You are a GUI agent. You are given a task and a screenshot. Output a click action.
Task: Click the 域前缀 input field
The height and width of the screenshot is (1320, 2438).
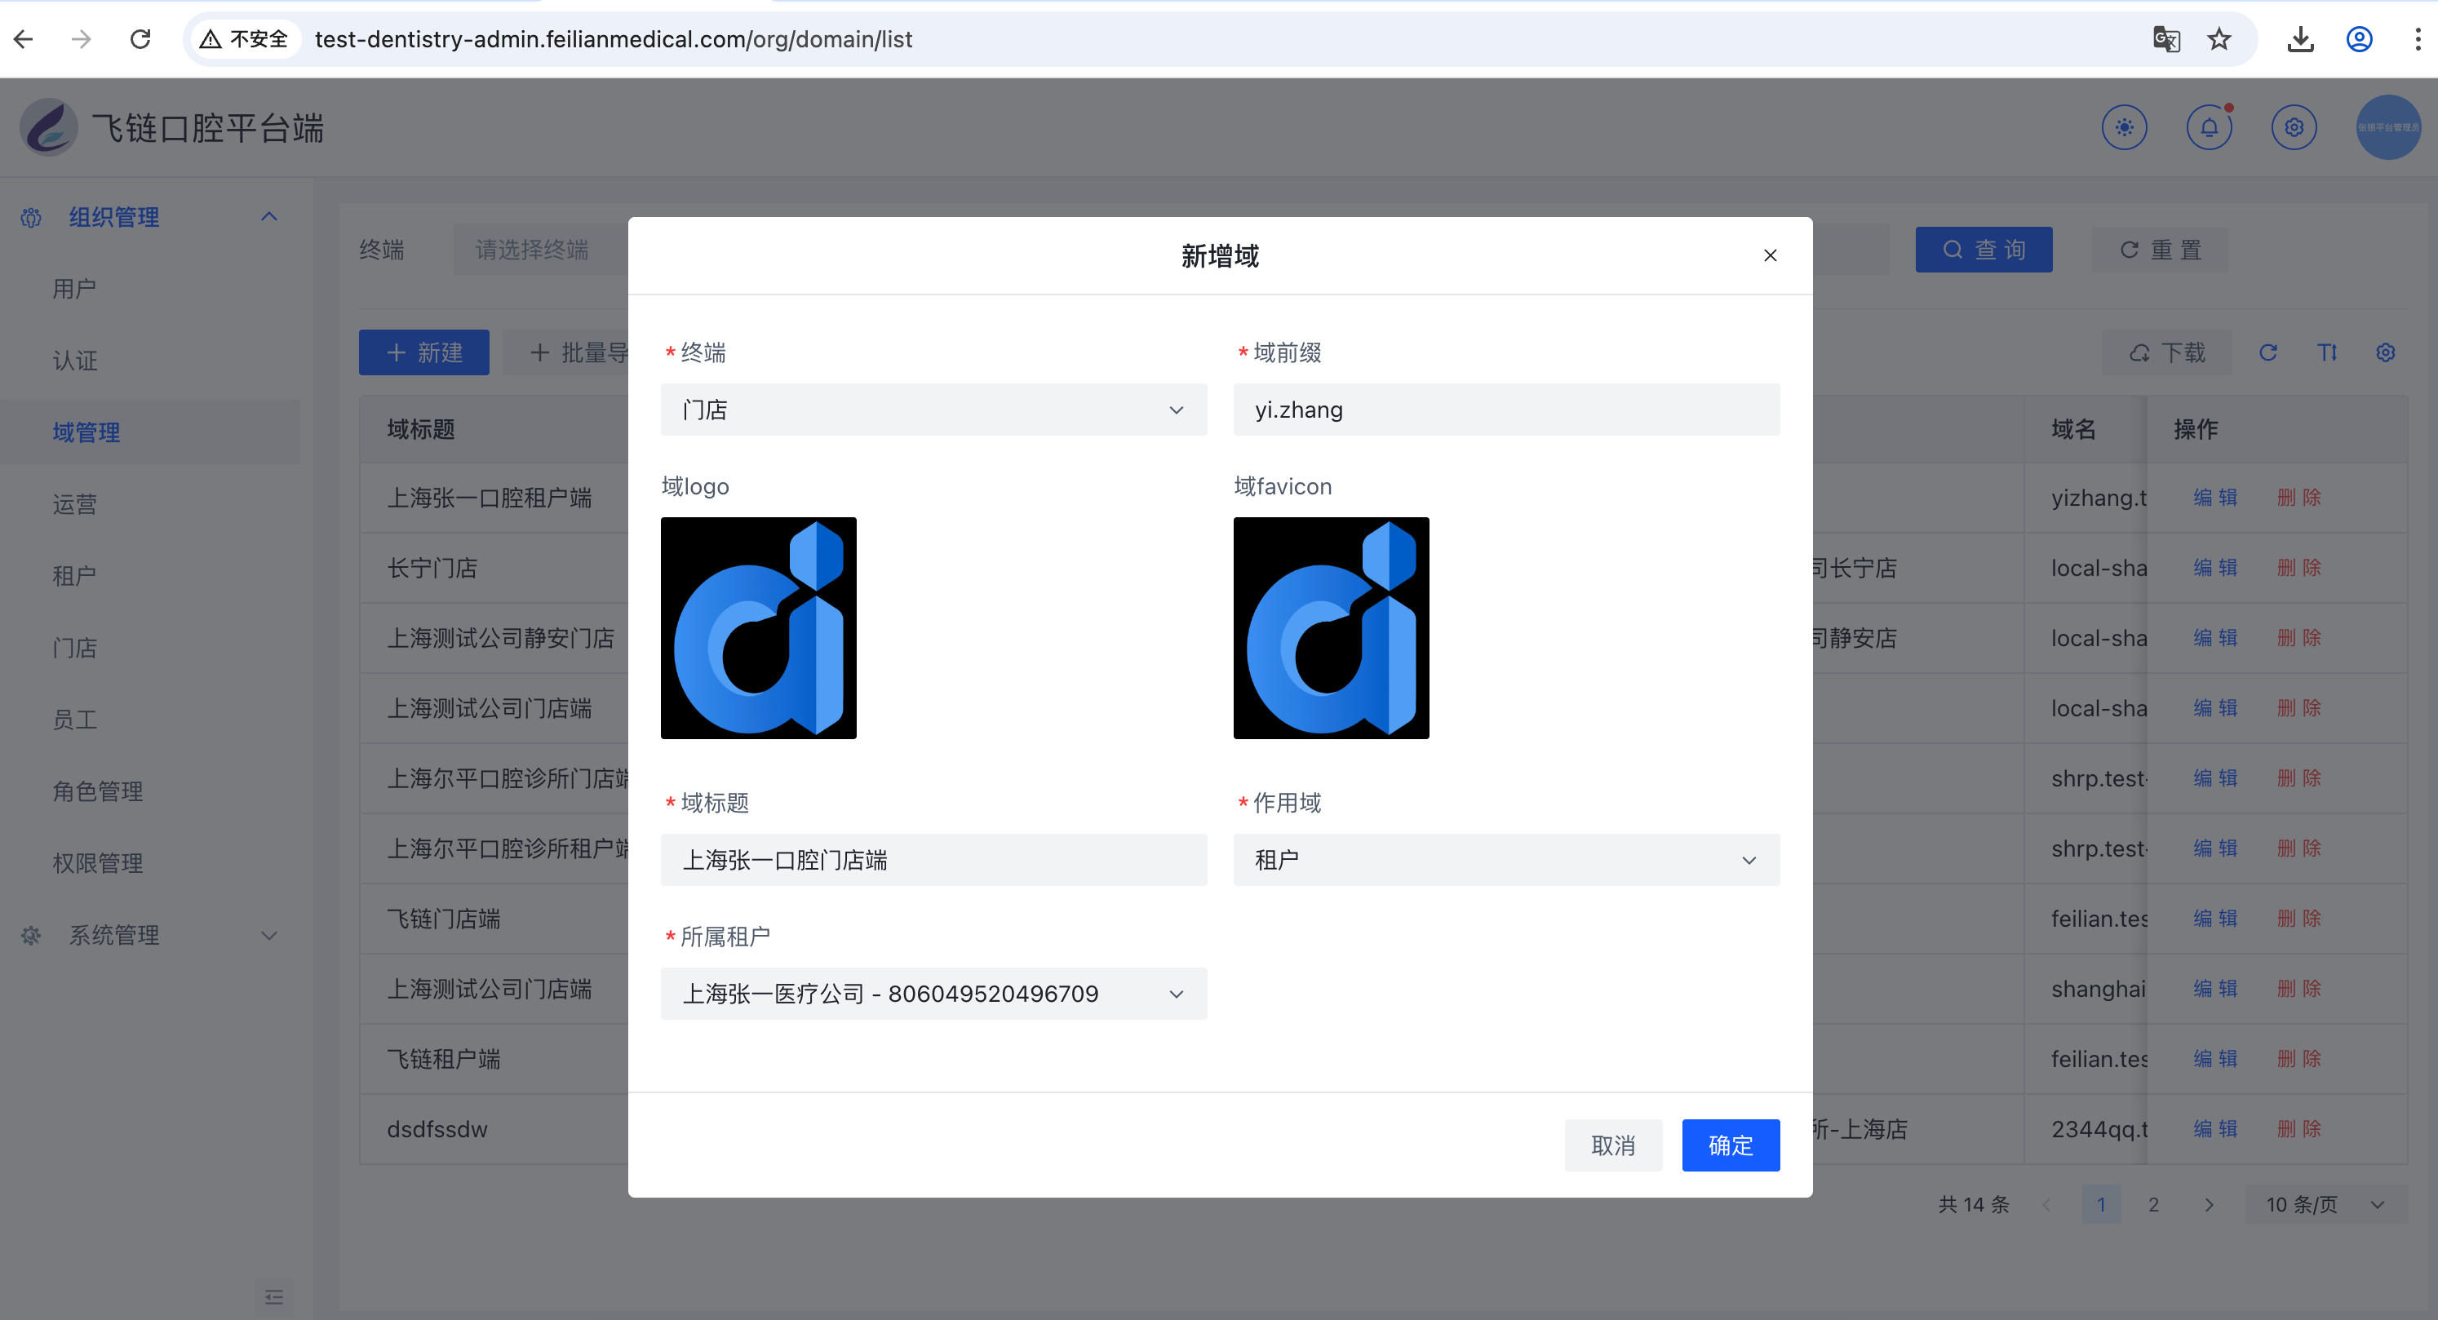tap(1505, 410)
